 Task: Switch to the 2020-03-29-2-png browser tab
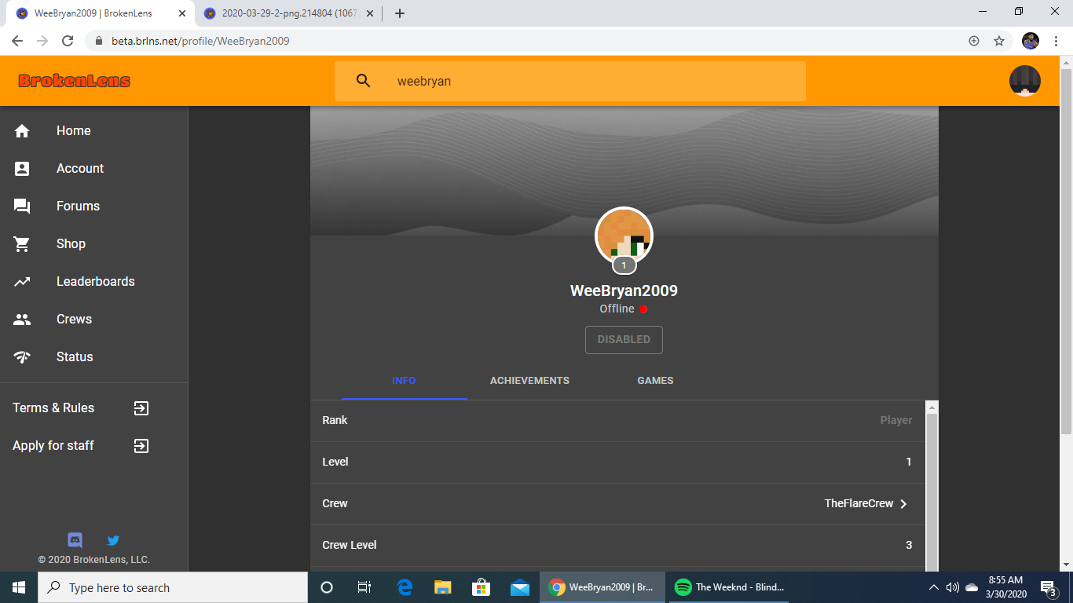287,13
